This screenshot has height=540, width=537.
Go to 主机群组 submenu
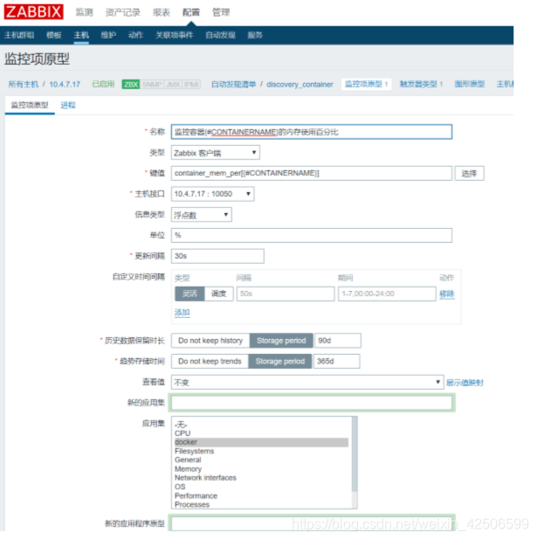click(x=19, y=35)
